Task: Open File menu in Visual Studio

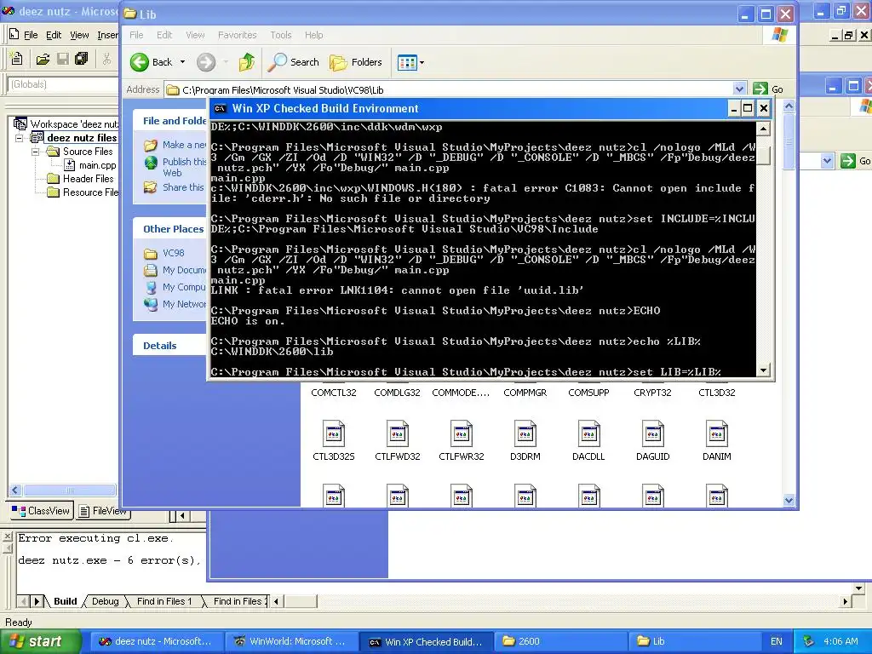Action: [31, 35]
